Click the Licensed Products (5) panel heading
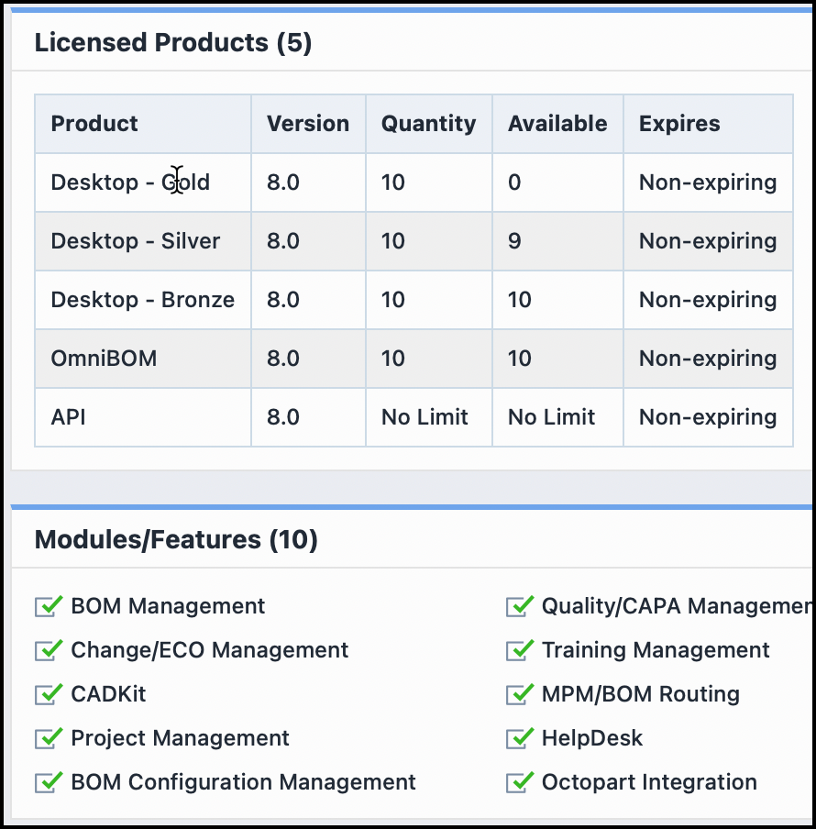This screenshot has height=829, width=816. 173,42
